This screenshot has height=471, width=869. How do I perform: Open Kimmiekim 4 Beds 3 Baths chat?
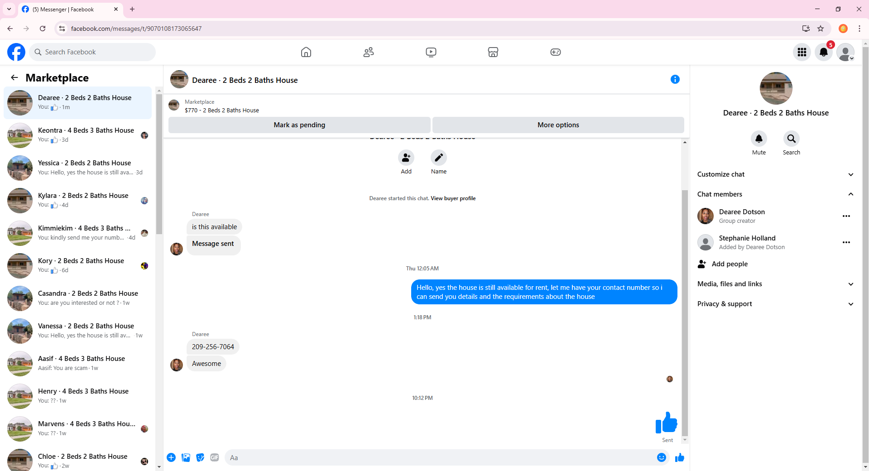click(78, 233)
